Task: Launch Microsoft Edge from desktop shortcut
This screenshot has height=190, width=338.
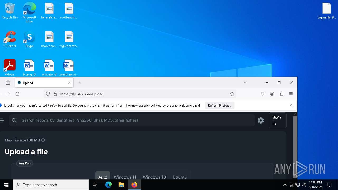Action: 29,13
